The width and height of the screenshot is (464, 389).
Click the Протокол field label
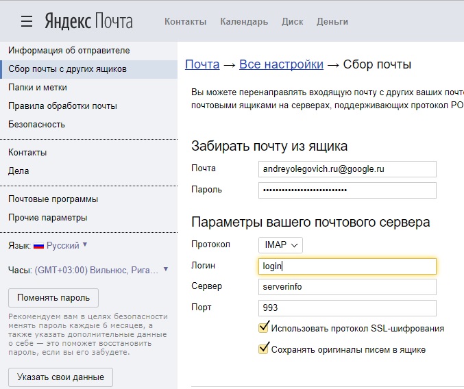tap(210, 244)
